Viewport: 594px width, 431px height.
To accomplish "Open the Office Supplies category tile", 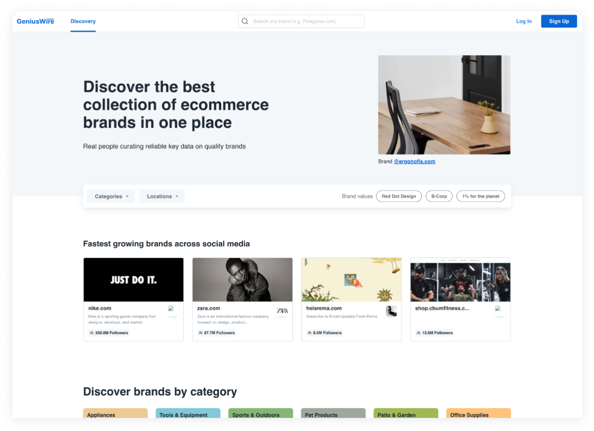I will 479,413.
